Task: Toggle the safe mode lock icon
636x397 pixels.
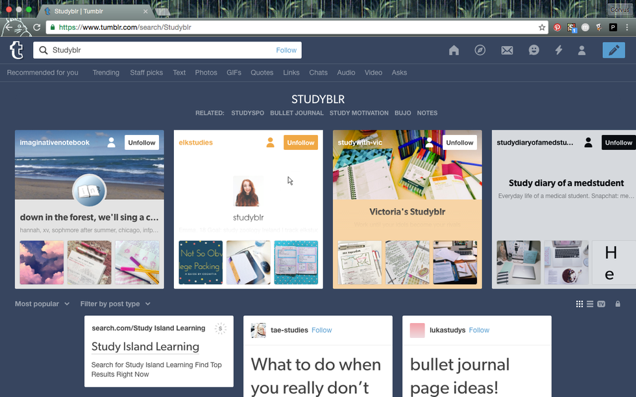Action: point(617,304)
